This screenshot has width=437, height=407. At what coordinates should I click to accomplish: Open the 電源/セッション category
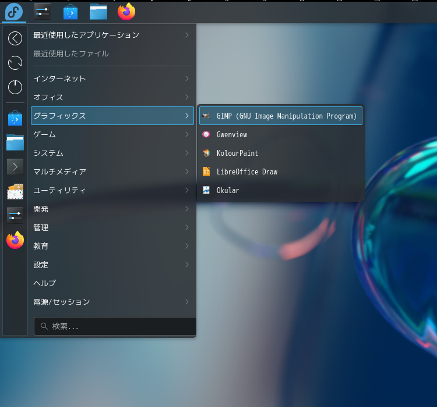pos(112,302)
